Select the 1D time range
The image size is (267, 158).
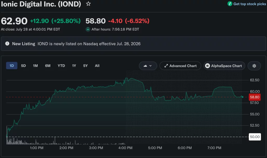tap(11, 66)
